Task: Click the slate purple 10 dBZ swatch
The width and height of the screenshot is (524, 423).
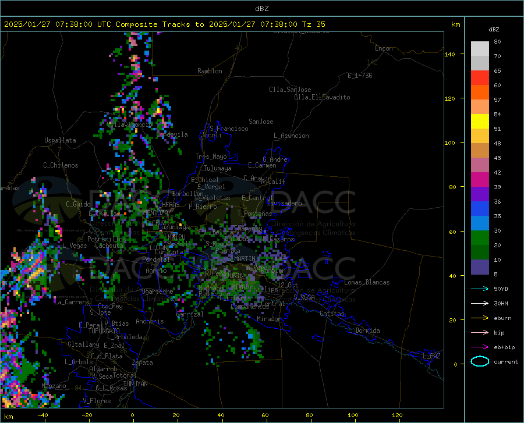Action: (480, 267)
